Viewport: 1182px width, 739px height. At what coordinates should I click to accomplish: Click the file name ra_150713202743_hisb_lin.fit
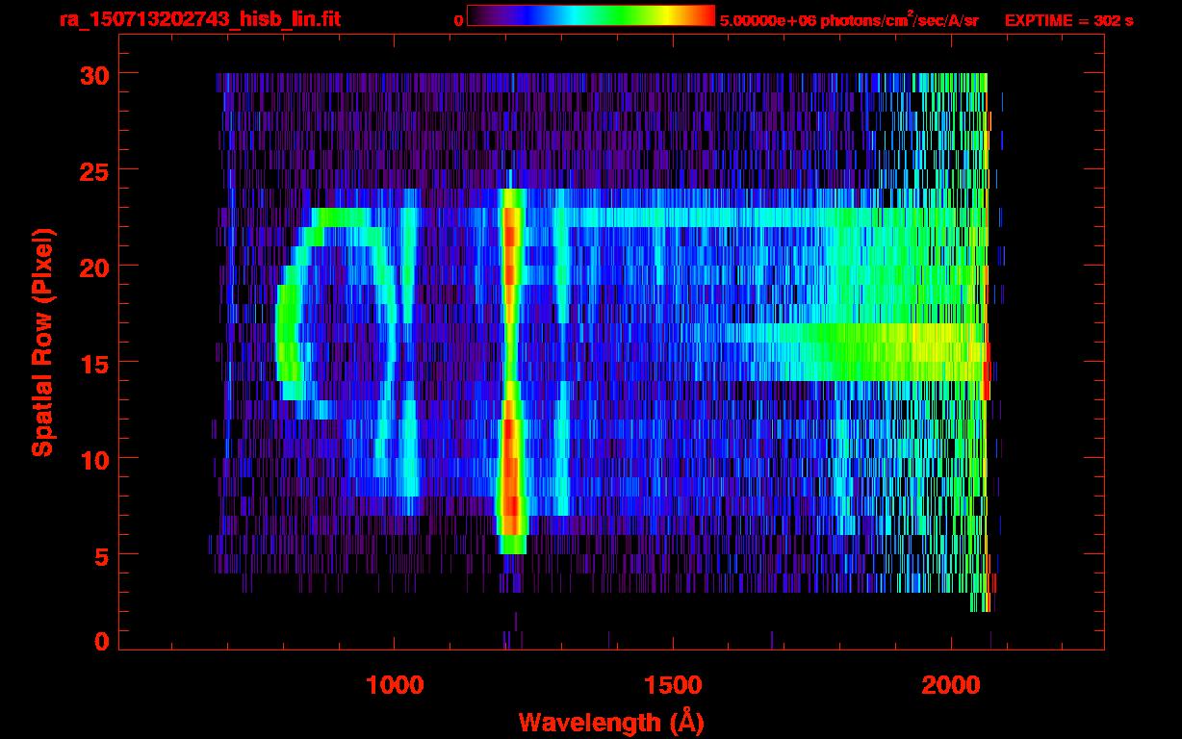tap(199, 19)
